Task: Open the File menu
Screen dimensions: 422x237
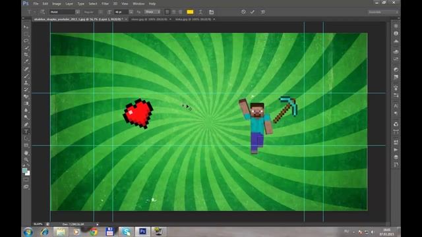Action: click(x=36, y=4)
